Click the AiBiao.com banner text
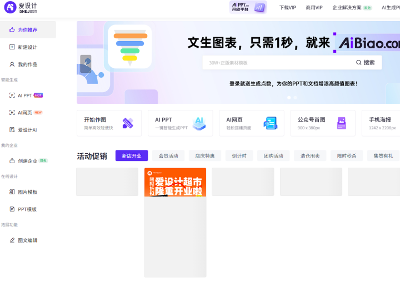This screenshot has width=400, height=287. (x=369, y=43)
